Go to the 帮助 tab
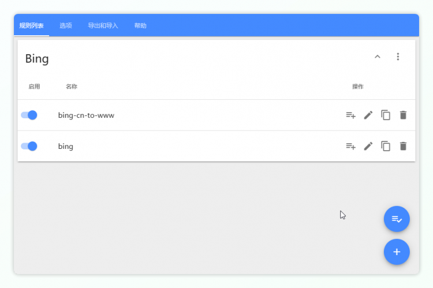433x288 pixels. [x=140, y=25]
